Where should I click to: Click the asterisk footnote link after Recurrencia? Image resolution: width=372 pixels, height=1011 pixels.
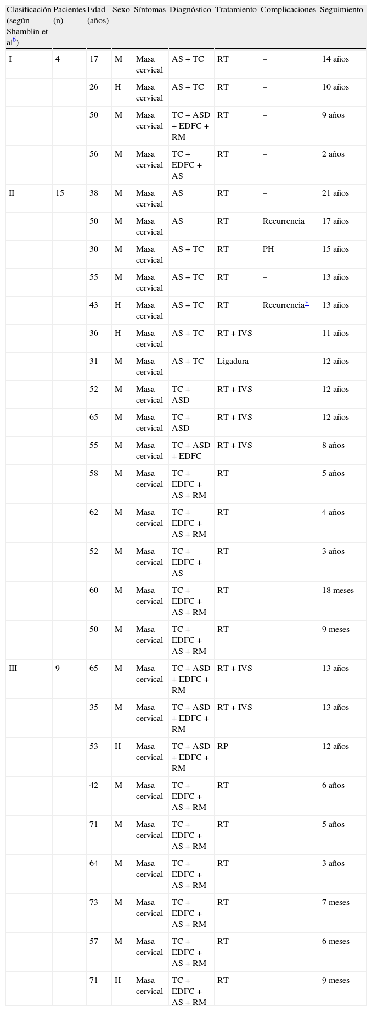pyautogui.click(x=307, y=304)
